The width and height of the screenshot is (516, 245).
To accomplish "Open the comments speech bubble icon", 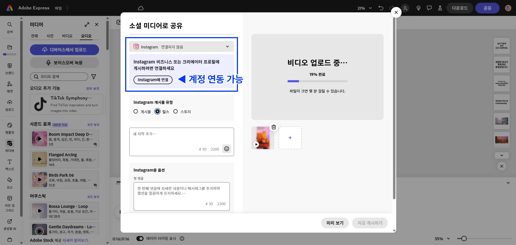I will coord(429,8).
